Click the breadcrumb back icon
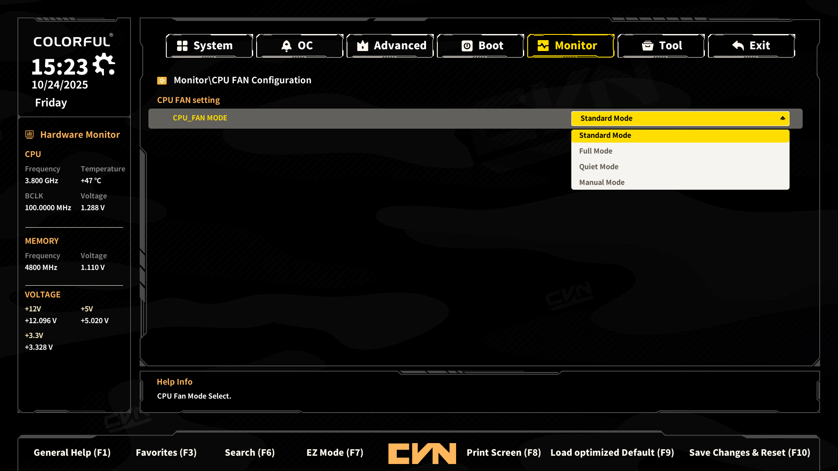The image size is (838, 471). click(x=162, y=81)
